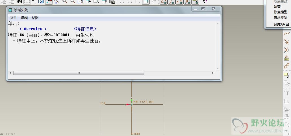Open the 视图 menu in diagnostics window

point(35,18)
